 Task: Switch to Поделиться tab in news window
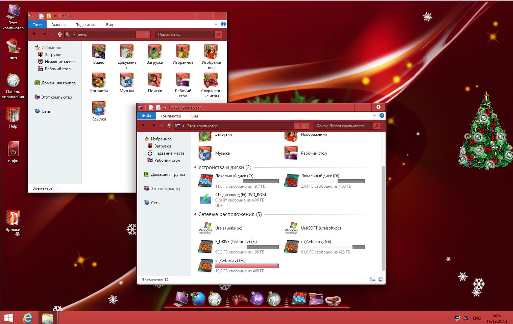[x=86, y=25]
